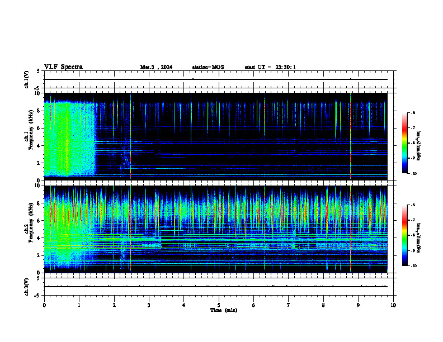Click the broadband noise burst in ch.1 spectrogram
443x342 pixels.
(x=70, y=138)
